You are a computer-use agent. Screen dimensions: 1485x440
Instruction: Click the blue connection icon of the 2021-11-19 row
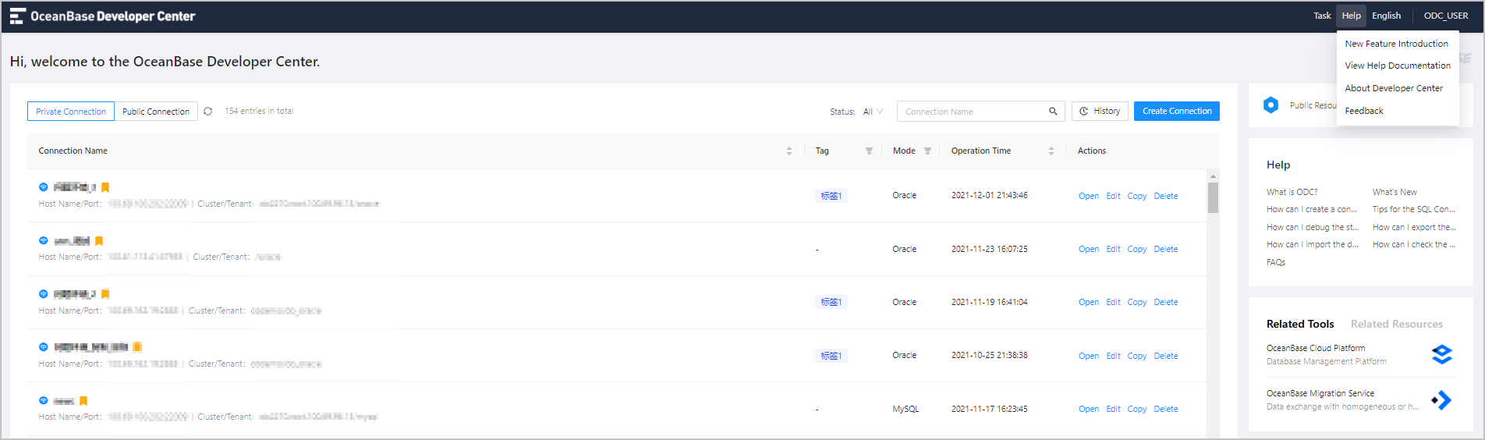[44, 294]
